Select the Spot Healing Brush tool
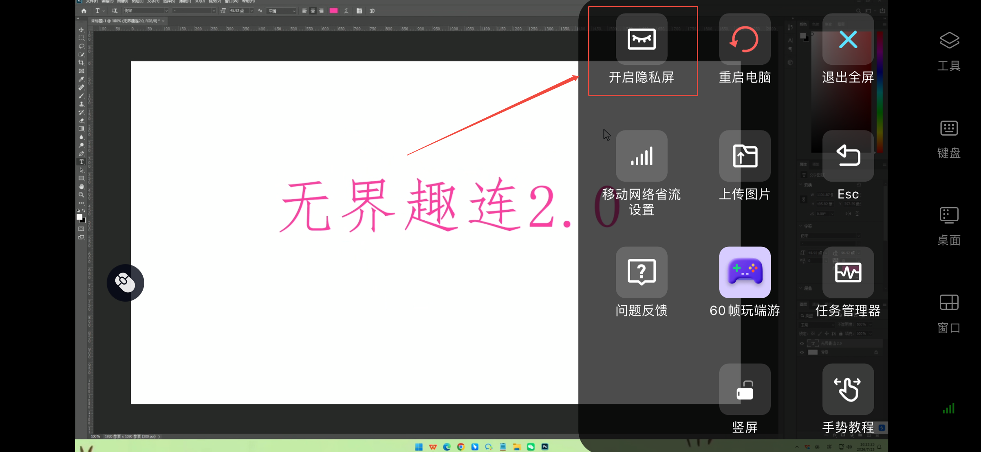Screen dimensions: 981x452 point(82,88)
